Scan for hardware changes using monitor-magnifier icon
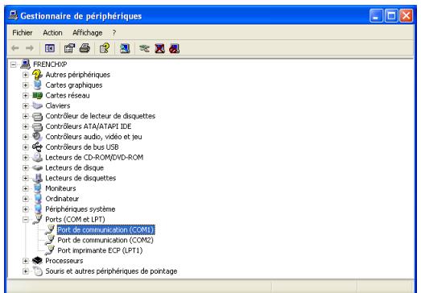 click(125, 48)
